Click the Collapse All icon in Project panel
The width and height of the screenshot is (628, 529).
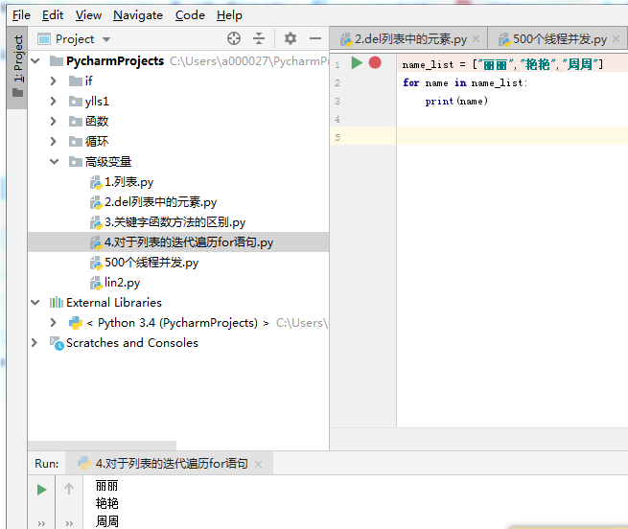click(259, 39)
